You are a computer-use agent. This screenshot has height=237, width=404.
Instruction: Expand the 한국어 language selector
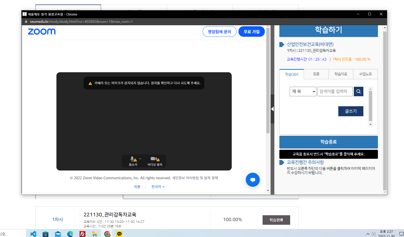click(158, 187)
